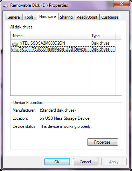Open device Properties button
Viewport: 132px width, 171px height.
tap(103, 142)
